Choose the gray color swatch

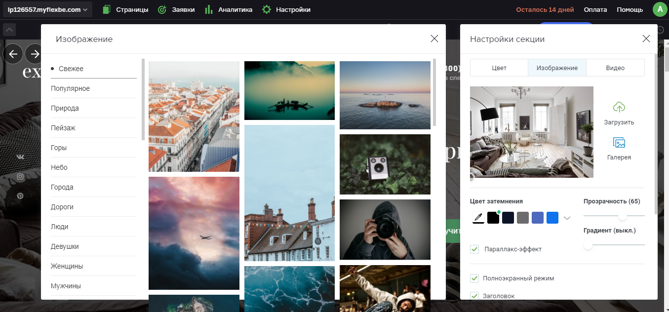coord(523,218)
